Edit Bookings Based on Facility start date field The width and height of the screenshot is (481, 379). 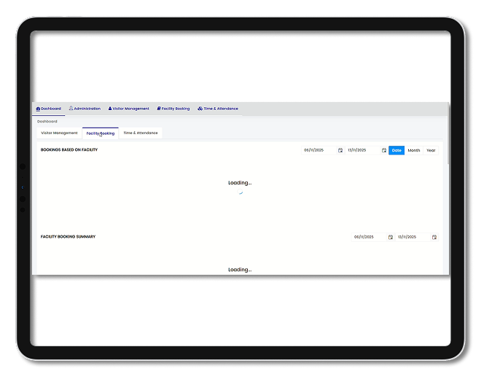[319, 150]
